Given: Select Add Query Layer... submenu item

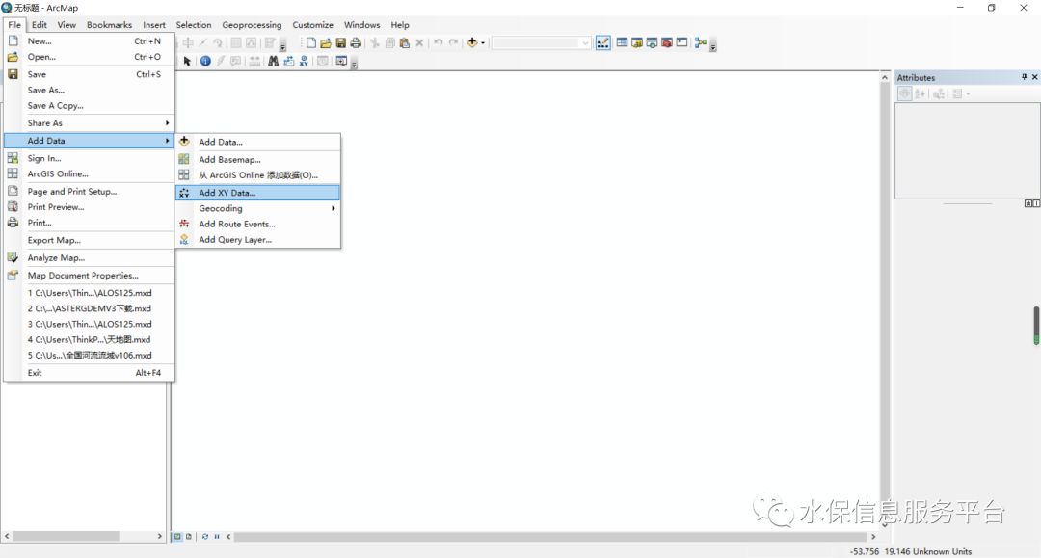Looking at the screenshot, I should point(257,240).
